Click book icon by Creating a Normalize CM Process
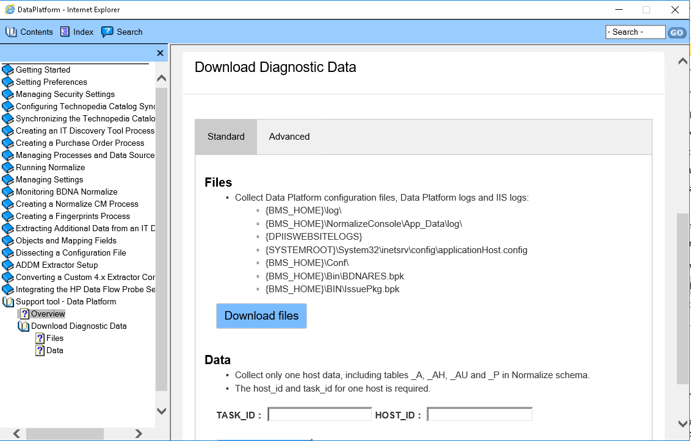Viewport: 691px width, 441px height. (x=8, y=204)
